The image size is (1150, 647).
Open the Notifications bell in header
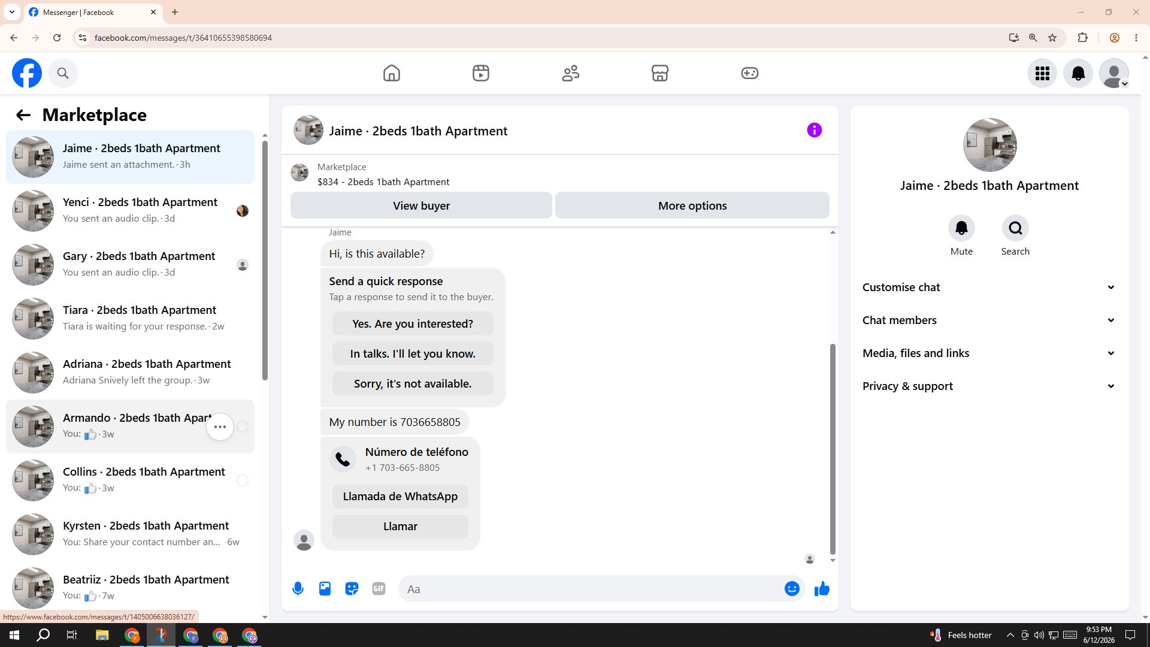1078,73
